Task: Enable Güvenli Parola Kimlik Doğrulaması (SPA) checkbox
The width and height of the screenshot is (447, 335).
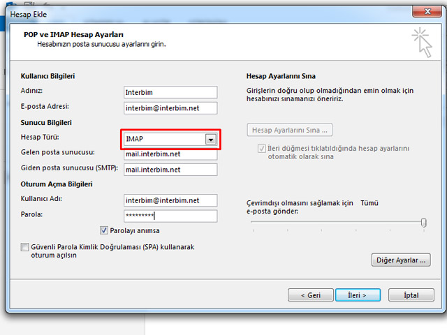Action: pyautogui.click(x=25, y=247)
